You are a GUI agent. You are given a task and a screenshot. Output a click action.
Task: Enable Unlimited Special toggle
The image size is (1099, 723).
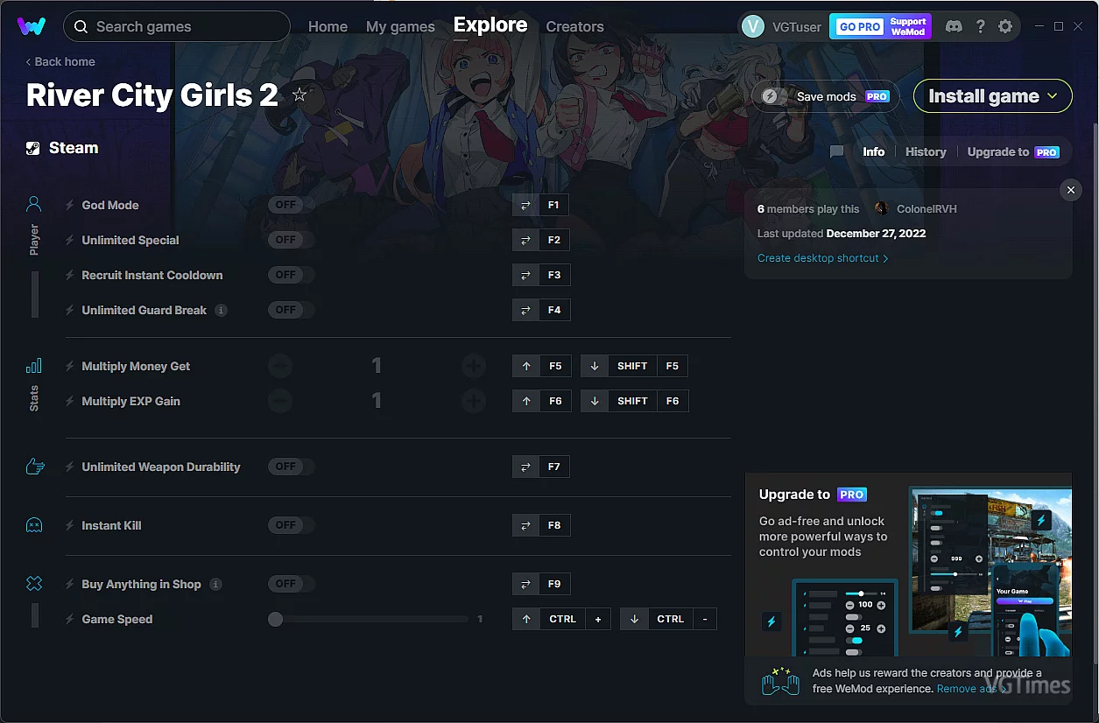291,240
